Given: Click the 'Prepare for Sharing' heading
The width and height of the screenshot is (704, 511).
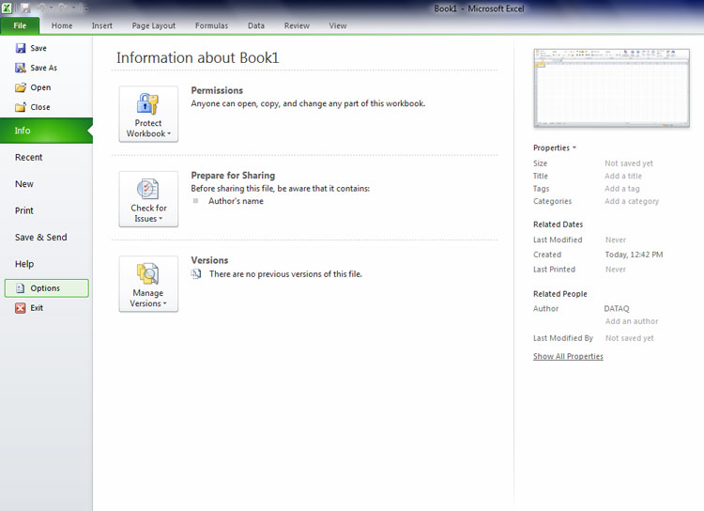Looking at the screenshot, I should 233,176.
